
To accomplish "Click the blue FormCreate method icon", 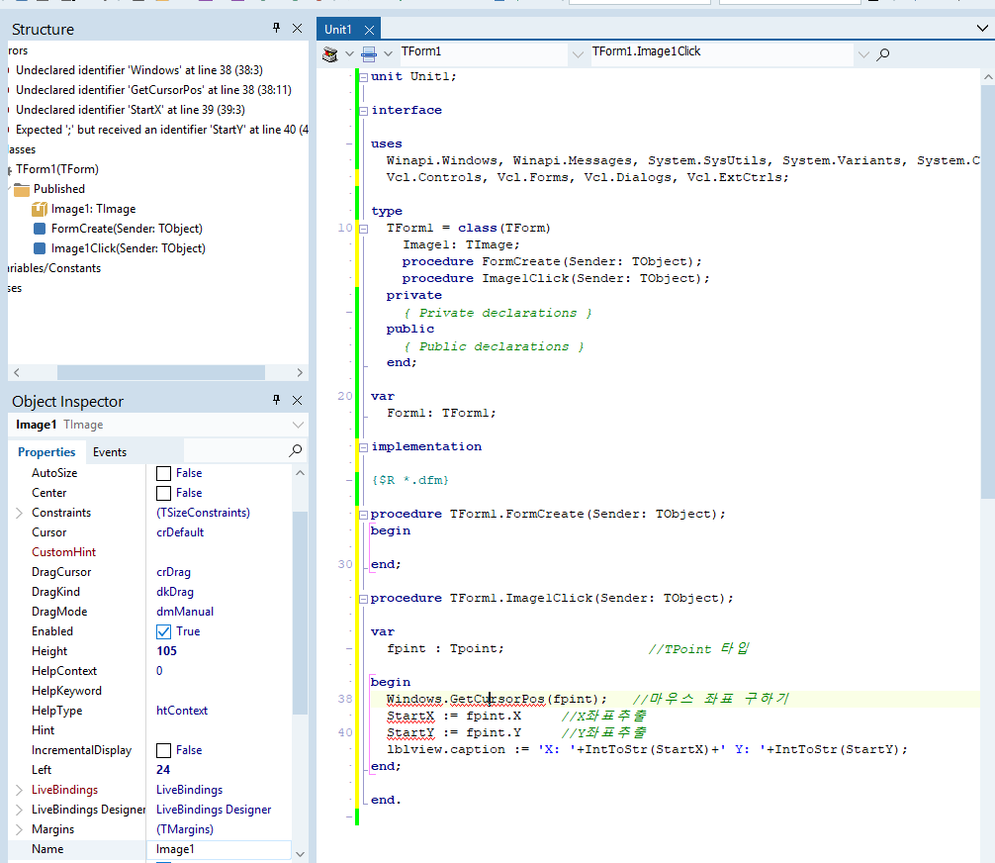I will click(x=40, y=229).
